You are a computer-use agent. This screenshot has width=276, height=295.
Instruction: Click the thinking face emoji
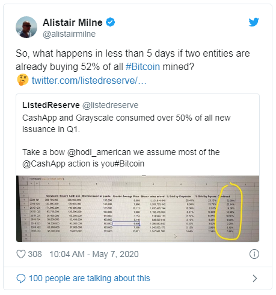pos(23,80)
